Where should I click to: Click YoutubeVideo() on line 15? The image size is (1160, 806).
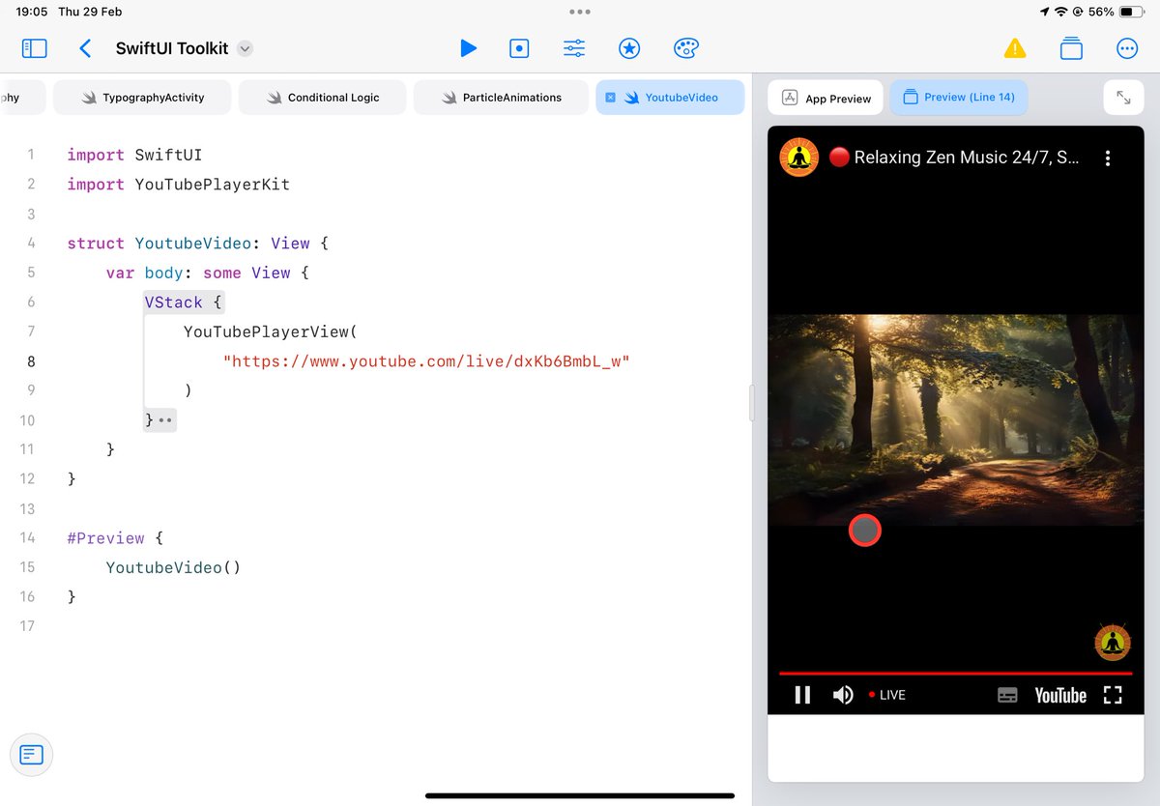(173, 567)
